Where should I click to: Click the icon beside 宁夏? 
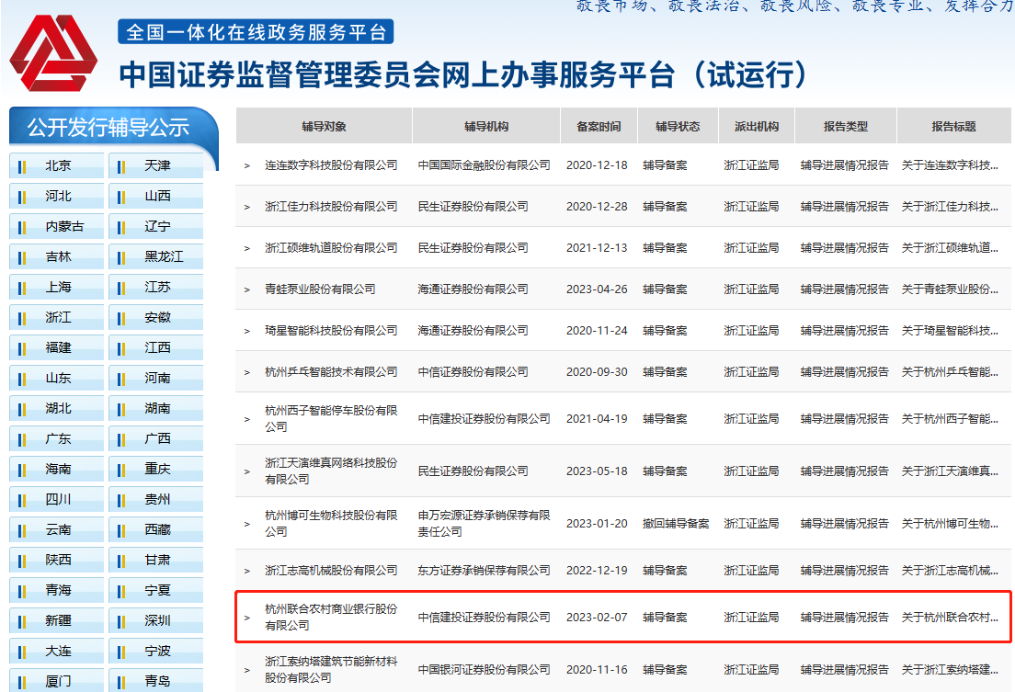[x=121, y=591]
